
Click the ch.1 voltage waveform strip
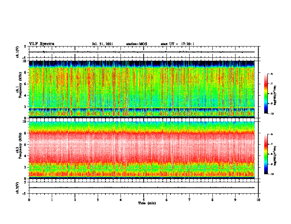click(144, 52)
